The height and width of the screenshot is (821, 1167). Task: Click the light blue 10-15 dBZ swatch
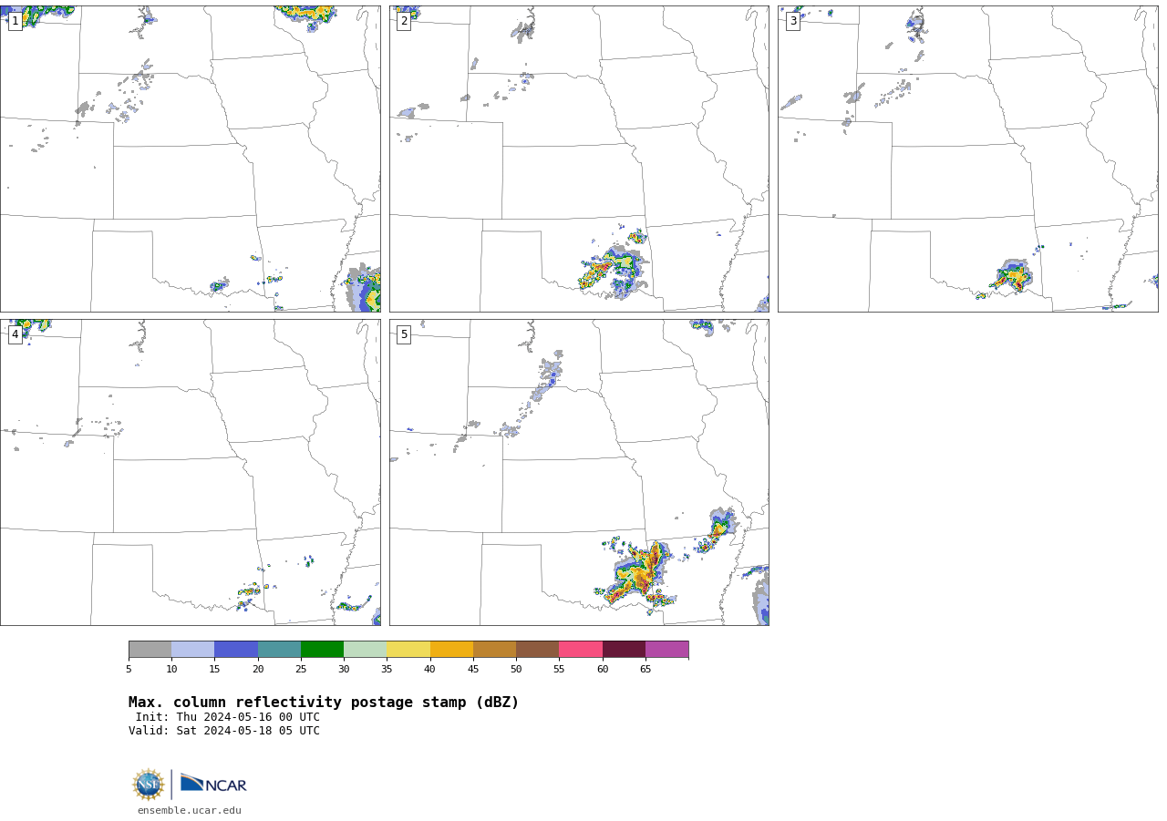[193, 650]
